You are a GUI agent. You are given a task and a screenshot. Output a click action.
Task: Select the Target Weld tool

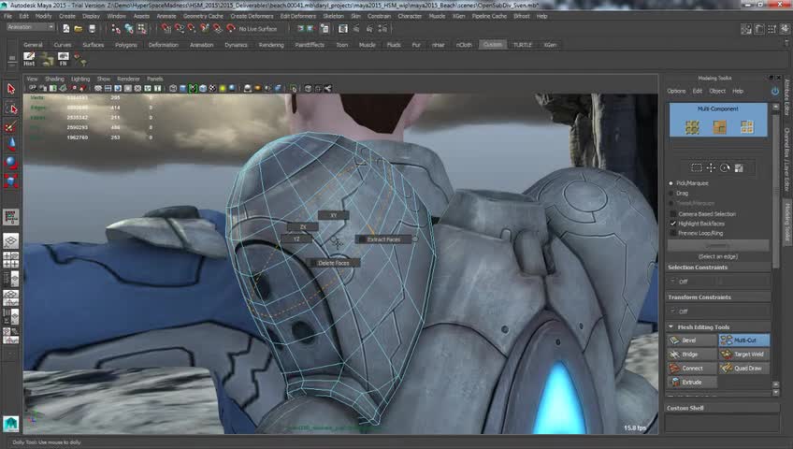click(744, 355)
